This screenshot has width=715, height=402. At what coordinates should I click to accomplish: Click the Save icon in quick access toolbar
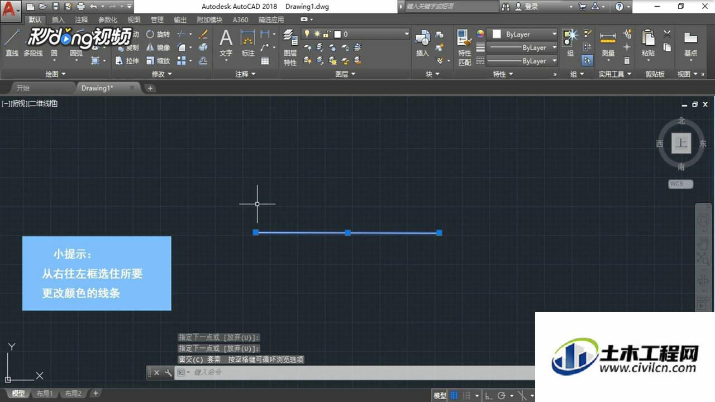pos(55,7)
